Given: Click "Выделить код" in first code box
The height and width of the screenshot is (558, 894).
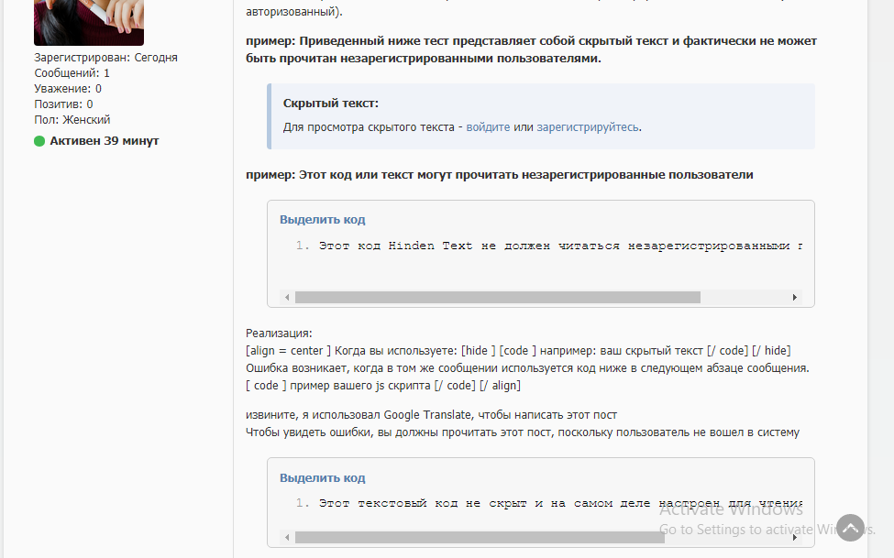Looking at the screenshot, I should tap(322, 219).
